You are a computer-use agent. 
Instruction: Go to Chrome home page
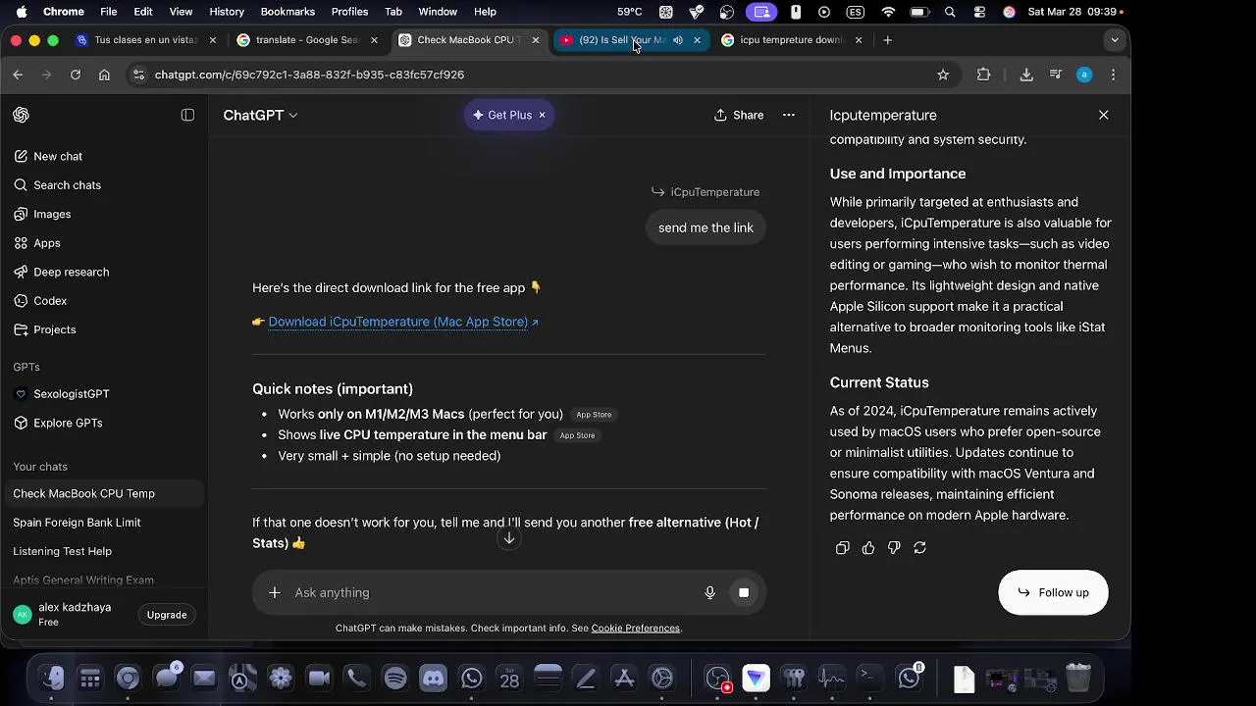(104, 75)
